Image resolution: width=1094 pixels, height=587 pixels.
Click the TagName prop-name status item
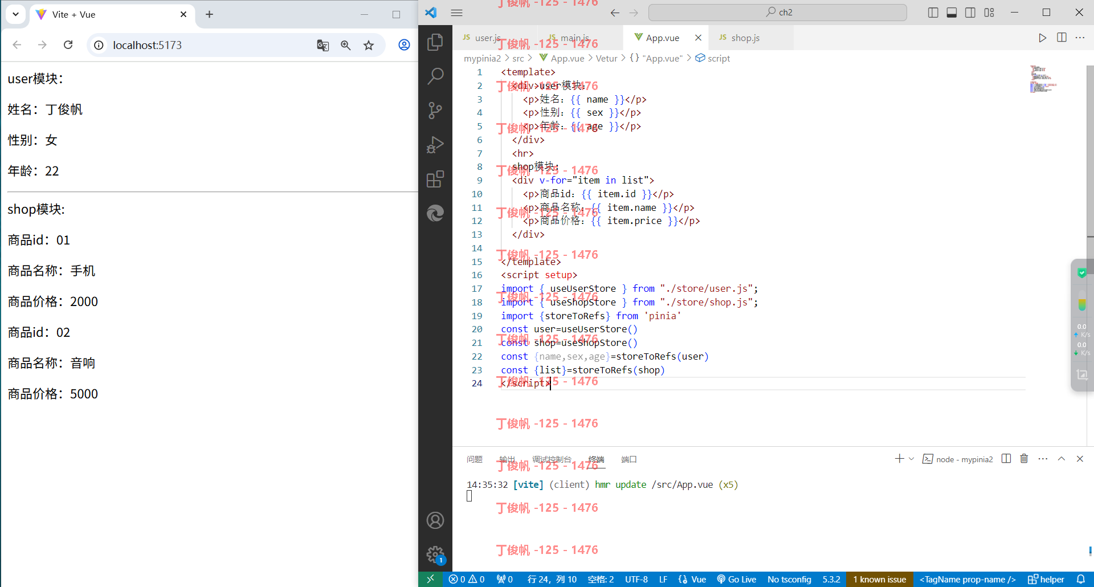coord(968,580)
